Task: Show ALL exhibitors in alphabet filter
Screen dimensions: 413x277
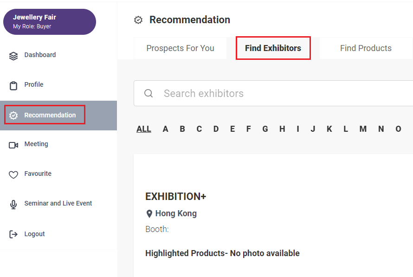Action: tap(144, 129)
